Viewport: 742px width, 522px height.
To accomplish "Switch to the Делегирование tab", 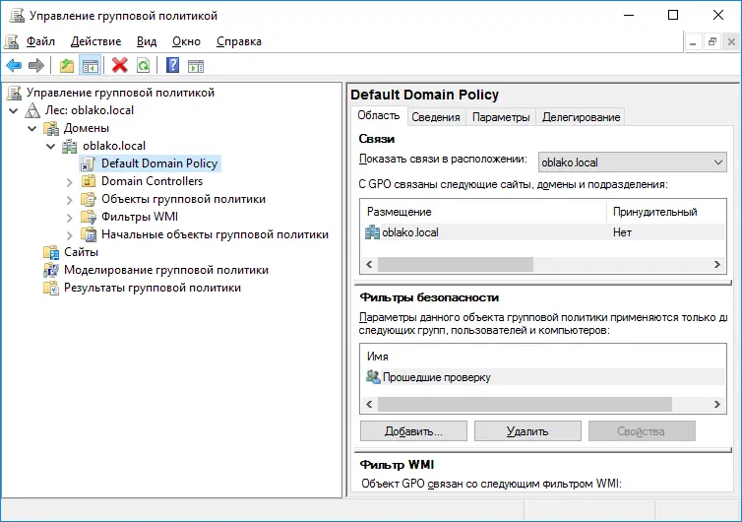I will pos(581,117).
